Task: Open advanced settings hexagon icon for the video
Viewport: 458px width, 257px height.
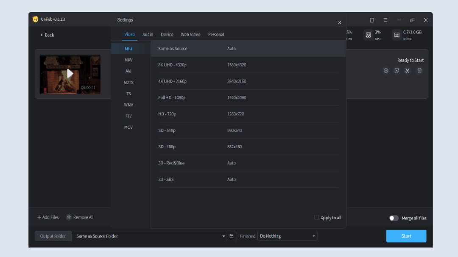Action: 386,71
